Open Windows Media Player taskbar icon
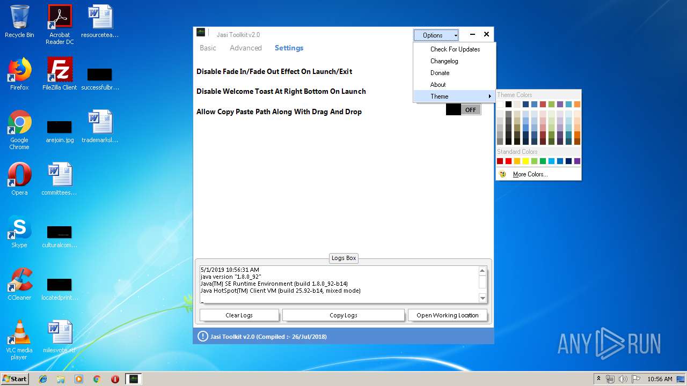Screen dimensions: 687x386 [x=79, y=379]
